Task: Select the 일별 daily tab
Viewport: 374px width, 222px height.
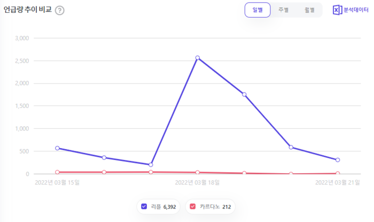Action: point(258,10)
